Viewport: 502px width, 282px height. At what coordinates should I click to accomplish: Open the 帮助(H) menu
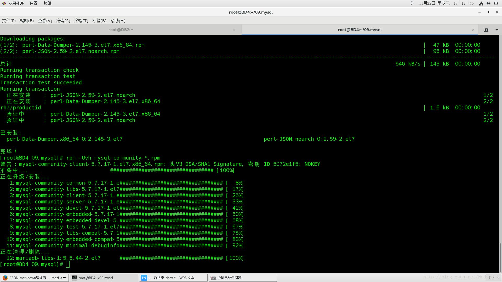(118, 21)
